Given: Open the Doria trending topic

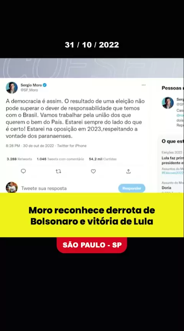Looking at the screenshot, I should pyautogui.click(x=166, y=188).
